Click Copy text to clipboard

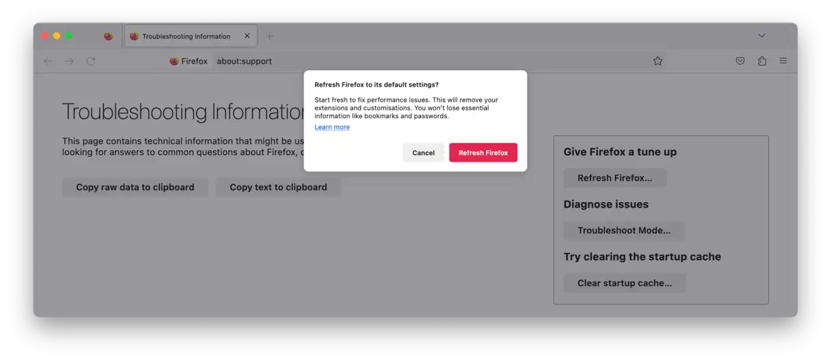tap(278, 187)
